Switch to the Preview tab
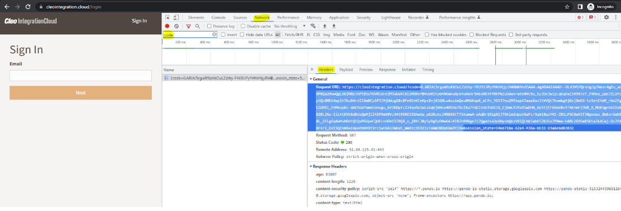 tap(366, 70)
